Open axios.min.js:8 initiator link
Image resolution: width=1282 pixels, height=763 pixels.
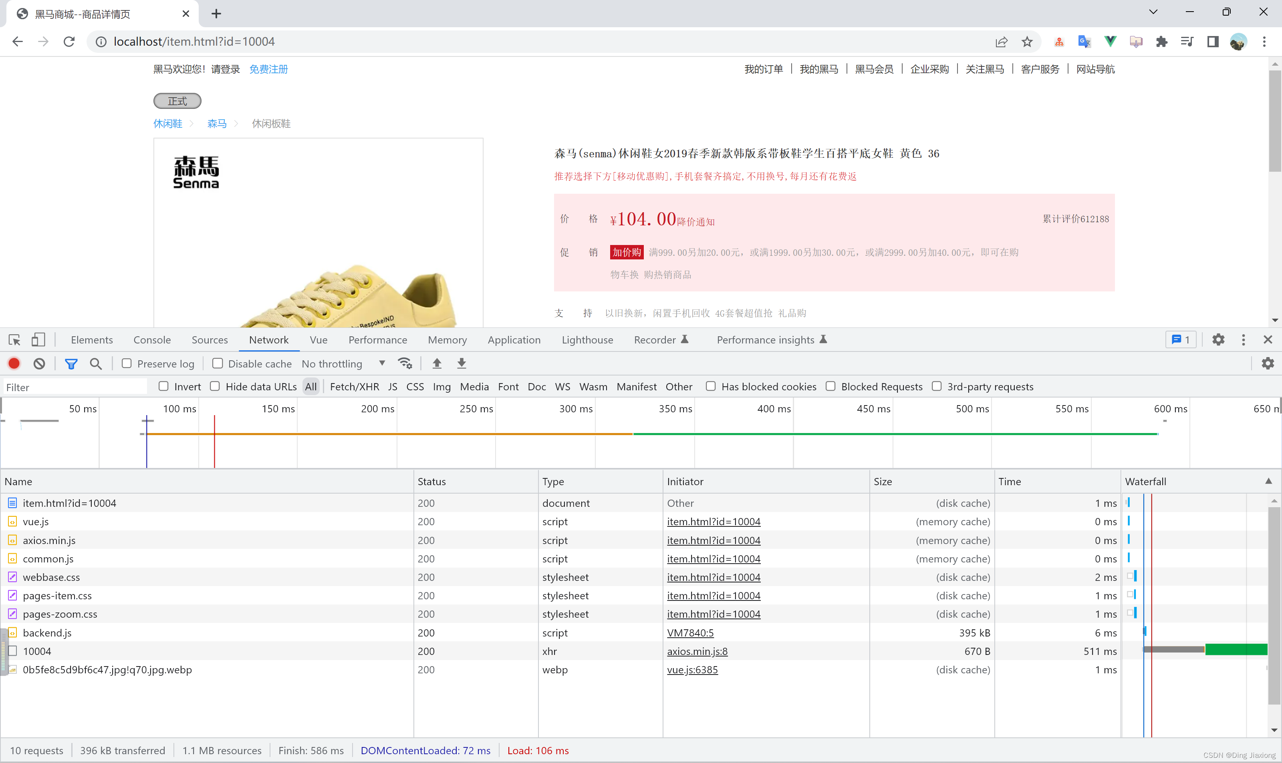[x=697, y=651]
